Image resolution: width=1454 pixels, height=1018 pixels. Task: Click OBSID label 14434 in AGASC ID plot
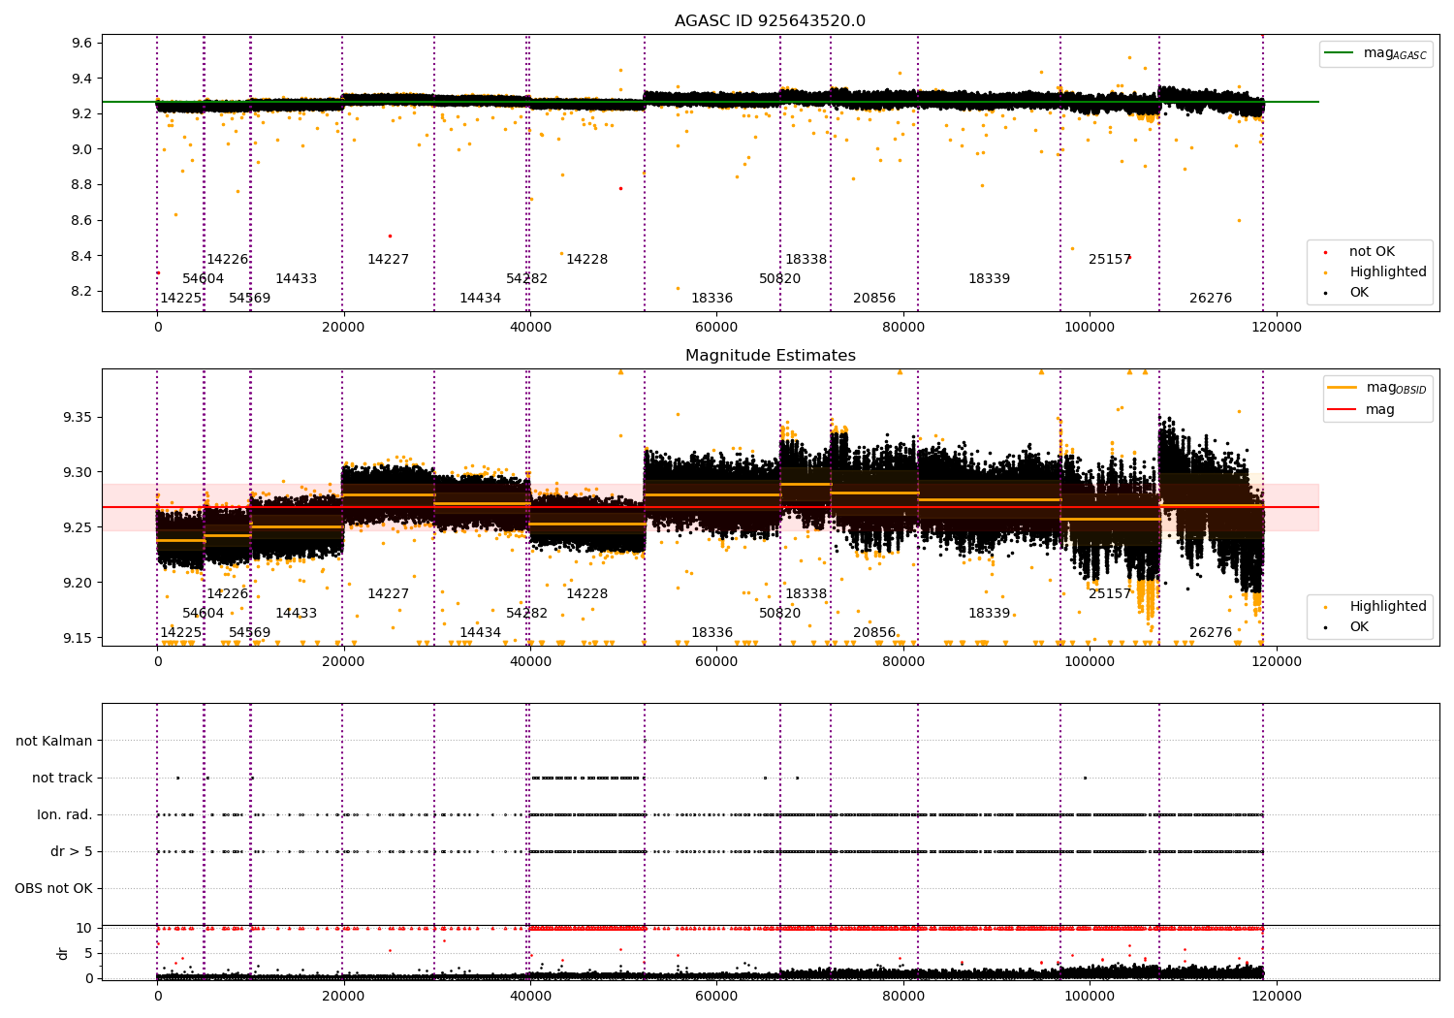[481, 299]
